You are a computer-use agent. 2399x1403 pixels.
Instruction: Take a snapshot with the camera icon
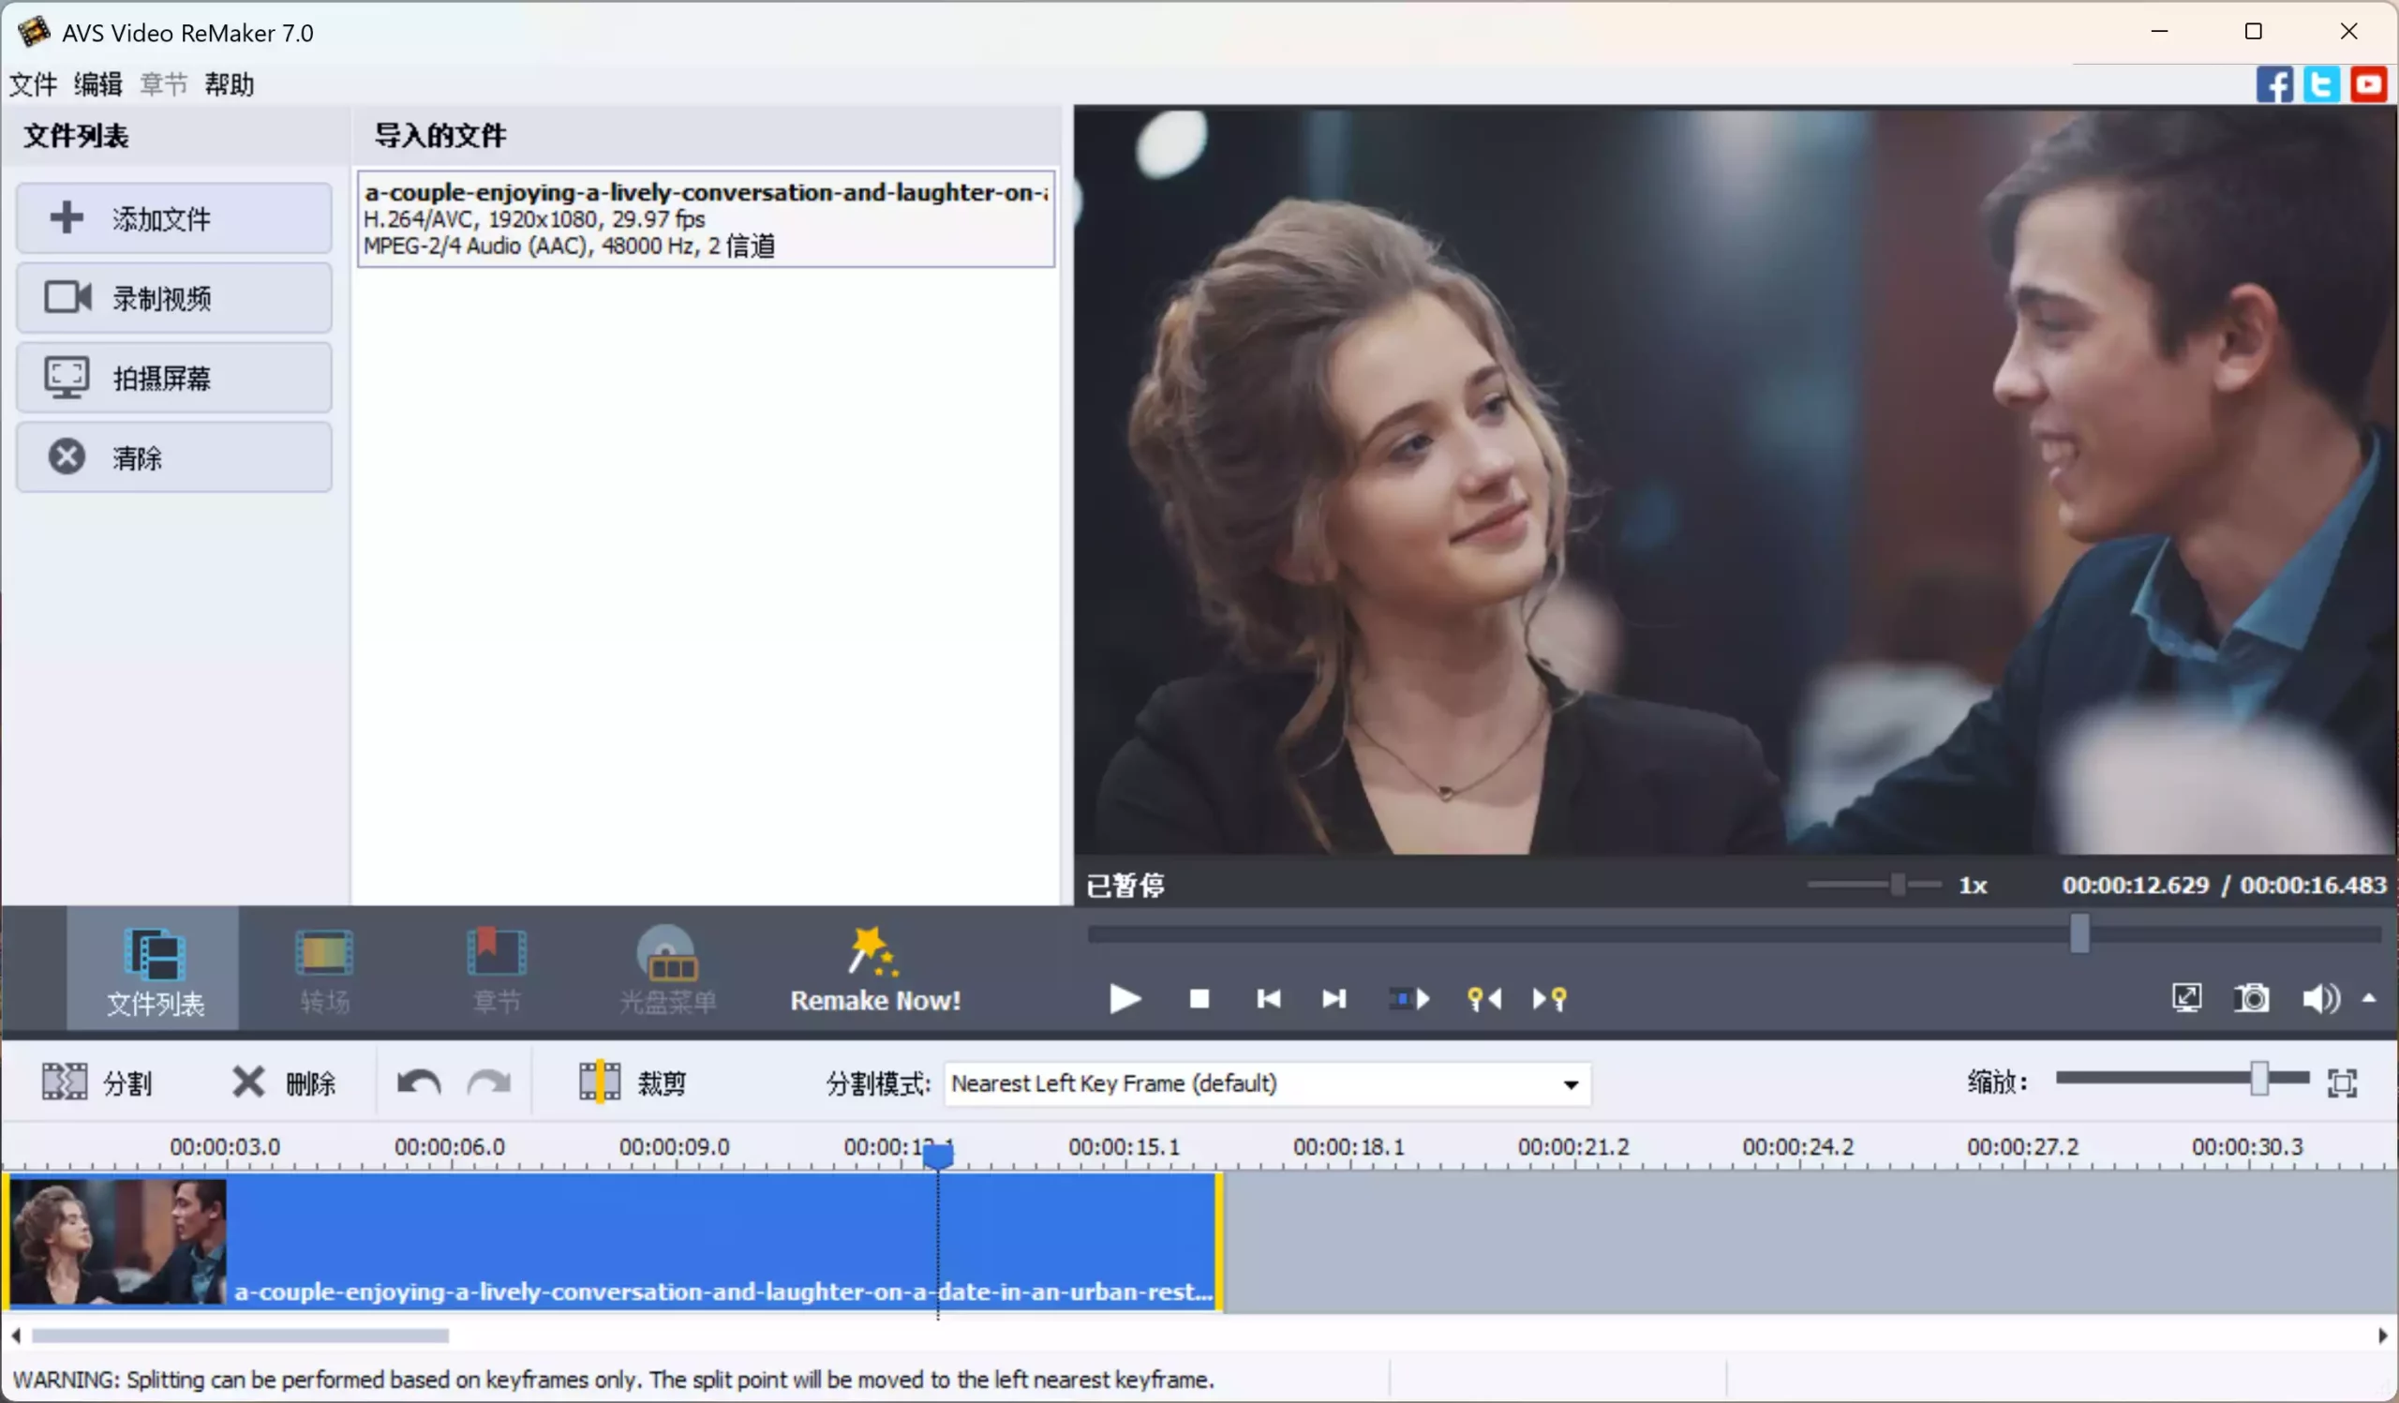tap(2252, 998)
